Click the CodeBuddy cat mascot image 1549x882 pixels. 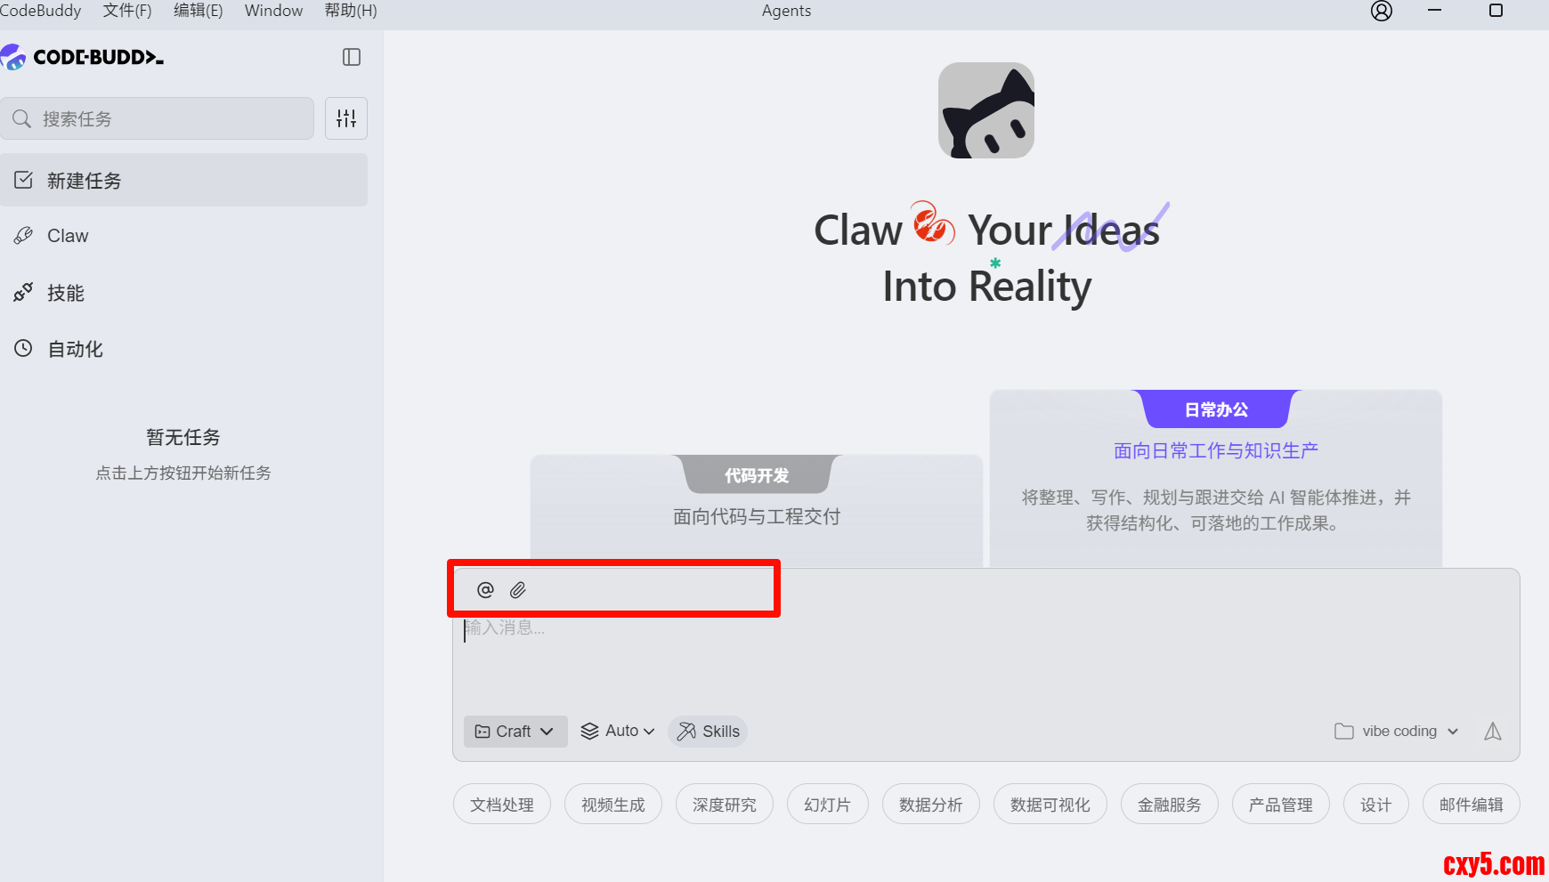pos(986,110)
